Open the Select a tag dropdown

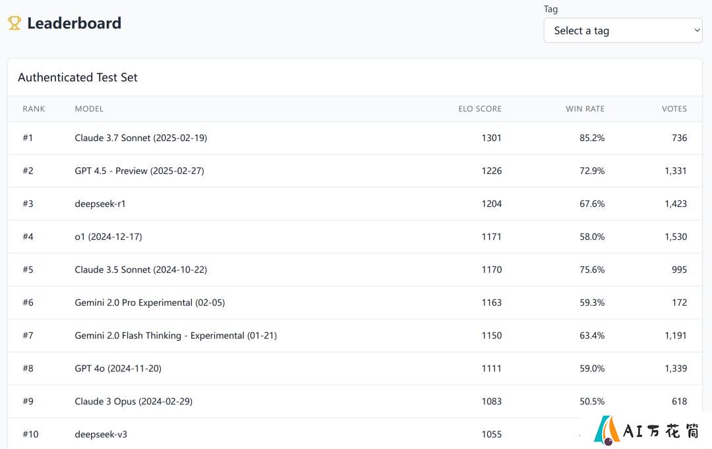coord(622,30)
